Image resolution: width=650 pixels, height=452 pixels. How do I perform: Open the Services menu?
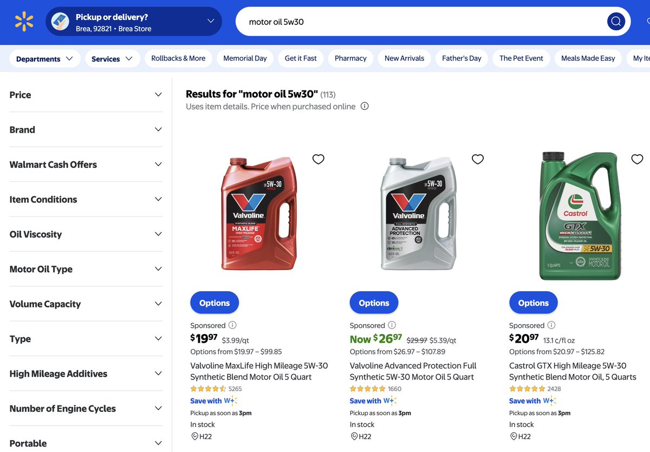pyautogui.click(x=112, y=58)
